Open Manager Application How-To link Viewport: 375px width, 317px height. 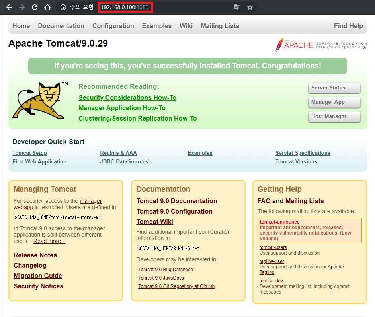(122, 108)
